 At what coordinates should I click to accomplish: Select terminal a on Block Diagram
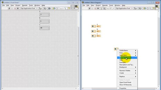tap(99, 26)
